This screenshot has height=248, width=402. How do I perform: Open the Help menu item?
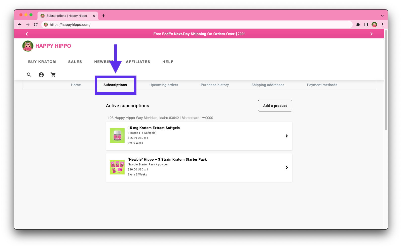pos(168,62)
